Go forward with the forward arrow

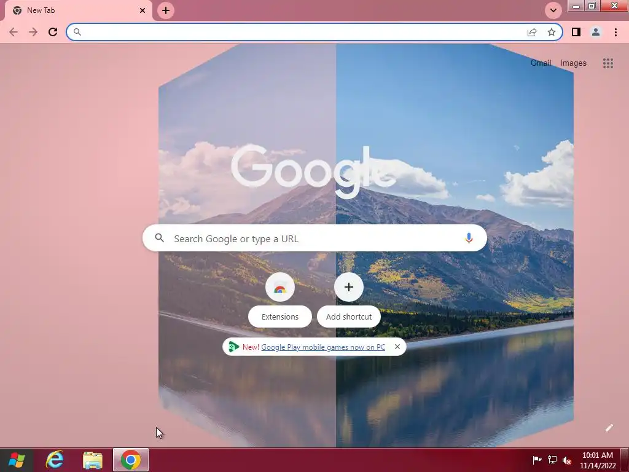pos(33,32)
